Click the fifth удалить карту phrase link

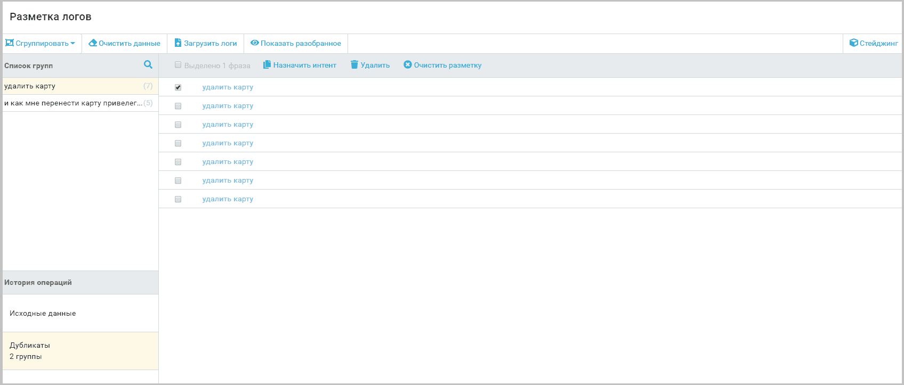[228, 162]
